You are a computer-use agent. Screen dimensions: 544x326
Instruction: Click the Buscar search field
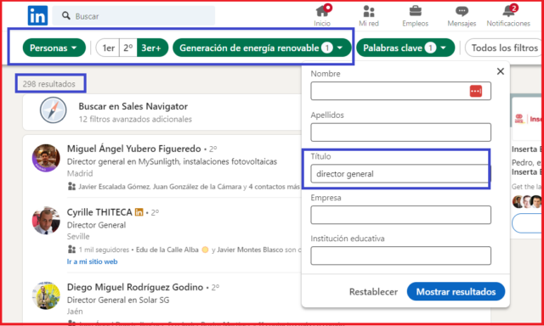(x=133, y=15)
